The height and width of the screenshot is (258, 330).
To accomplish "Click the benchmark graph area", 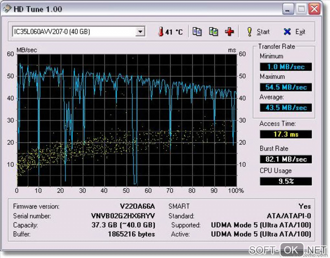I will pyautogui.click(x=127, y=120).
